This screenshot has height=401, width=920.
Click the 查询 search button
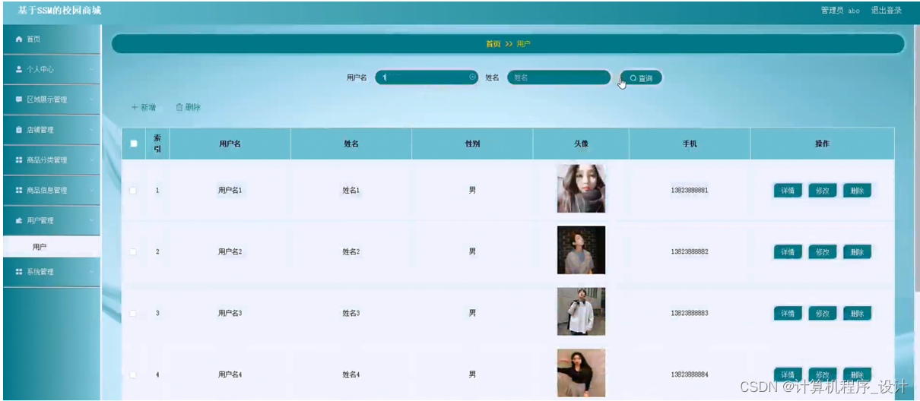(641, 77)
